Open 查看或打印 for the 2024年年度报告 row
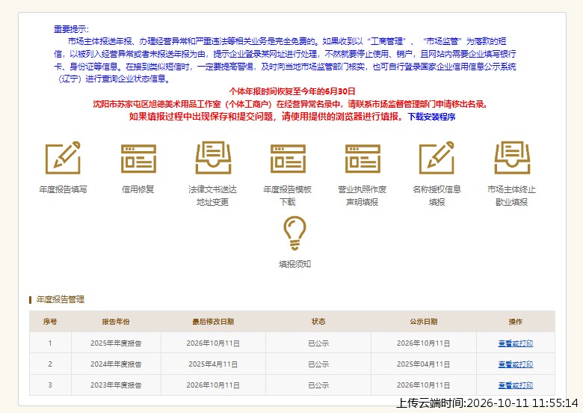Image resolution: width=583 pixels, height=413 pixels. pyautogui.click(x=515, y=364)
